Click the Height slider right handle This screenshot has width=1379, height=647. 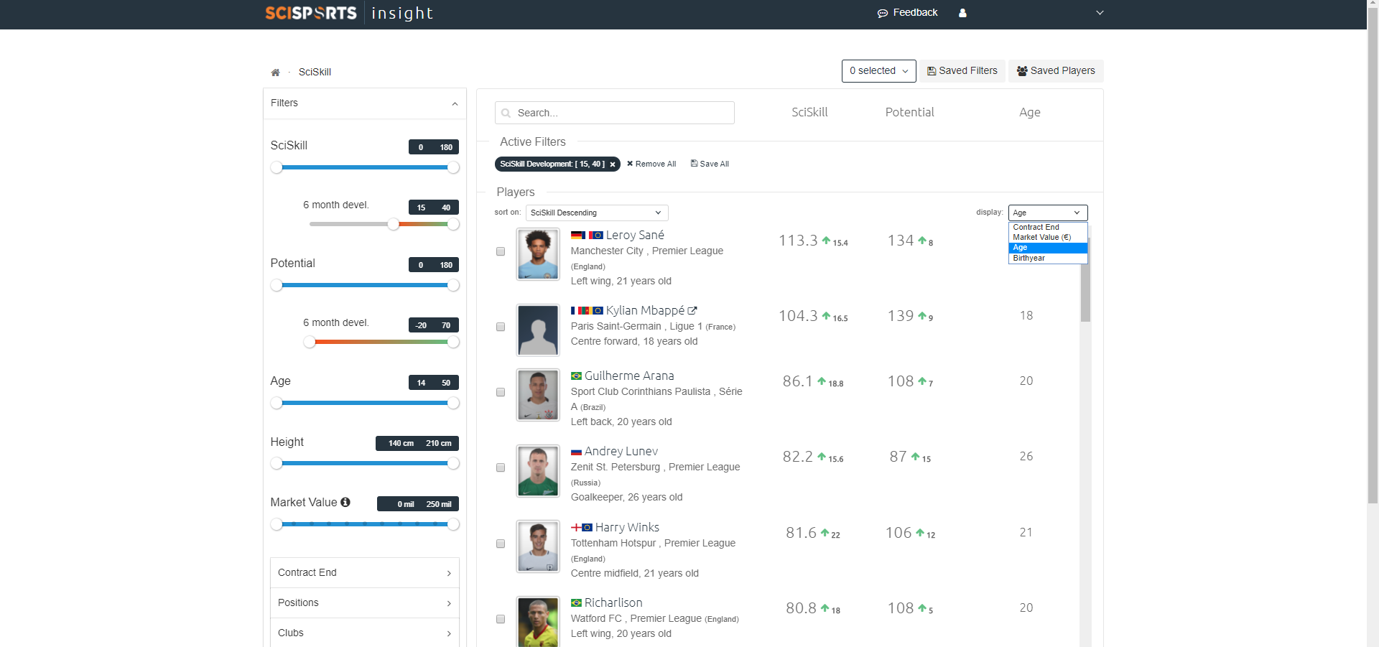[453, 463]
